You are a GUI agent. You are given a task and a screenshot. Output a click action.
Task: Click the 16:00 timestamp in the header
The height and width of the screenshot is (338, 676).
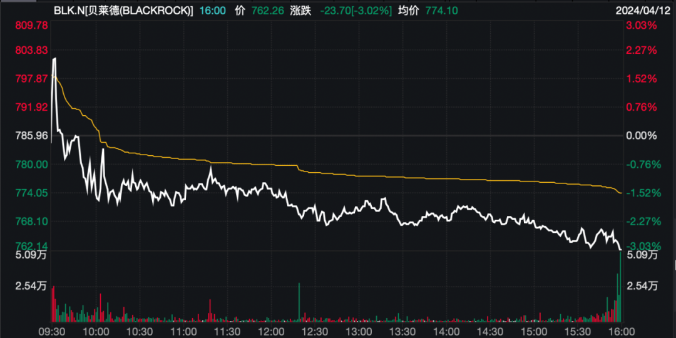212,11
